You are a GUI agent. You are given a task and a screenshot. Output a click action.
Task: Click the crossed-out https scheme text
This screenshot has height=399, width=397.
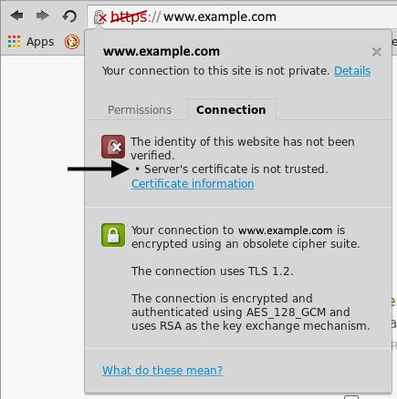pos(129,16)
